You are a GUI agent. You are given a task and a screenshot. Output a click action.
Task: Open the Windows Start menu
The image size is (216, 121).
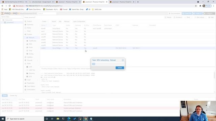pyautogui.click(x=3, y=119)
